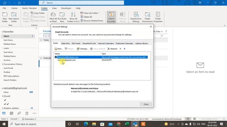
Task: Click Recover Deleted Items
Action: coord(92,21)
